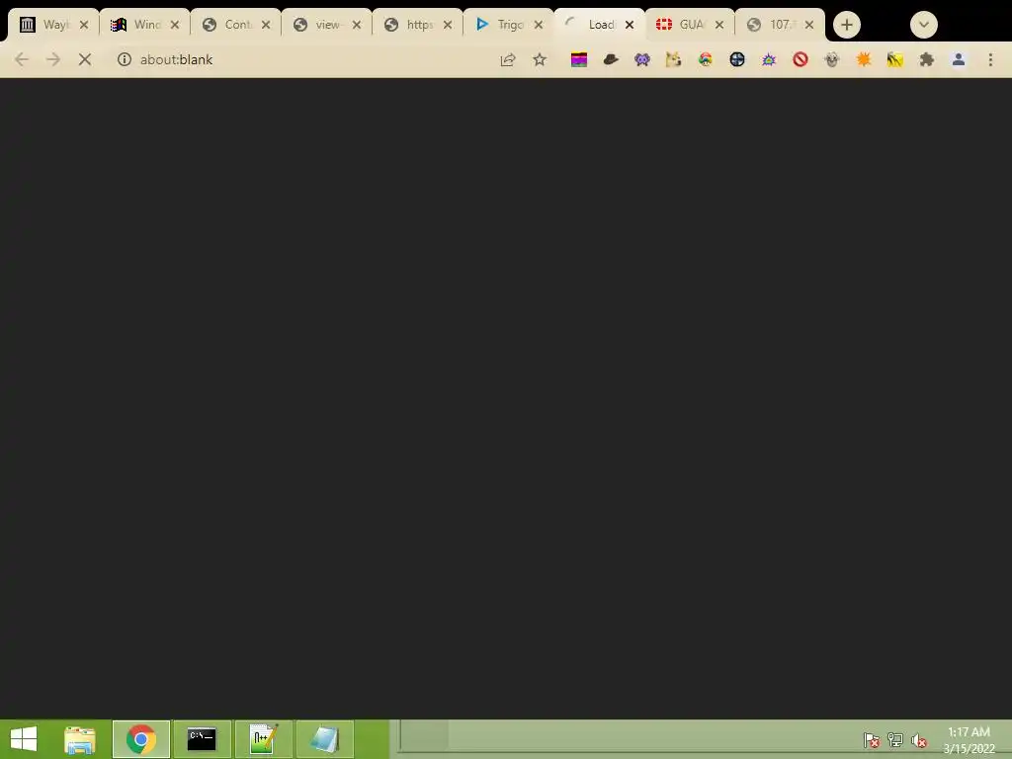This screenshot has height=759, width=1012.
Task: Open File Explorer from the taskbar
Action: [x=80, y=739]
